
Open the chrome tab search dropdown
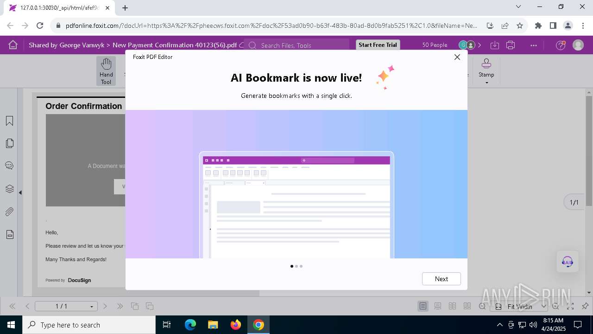518,7
